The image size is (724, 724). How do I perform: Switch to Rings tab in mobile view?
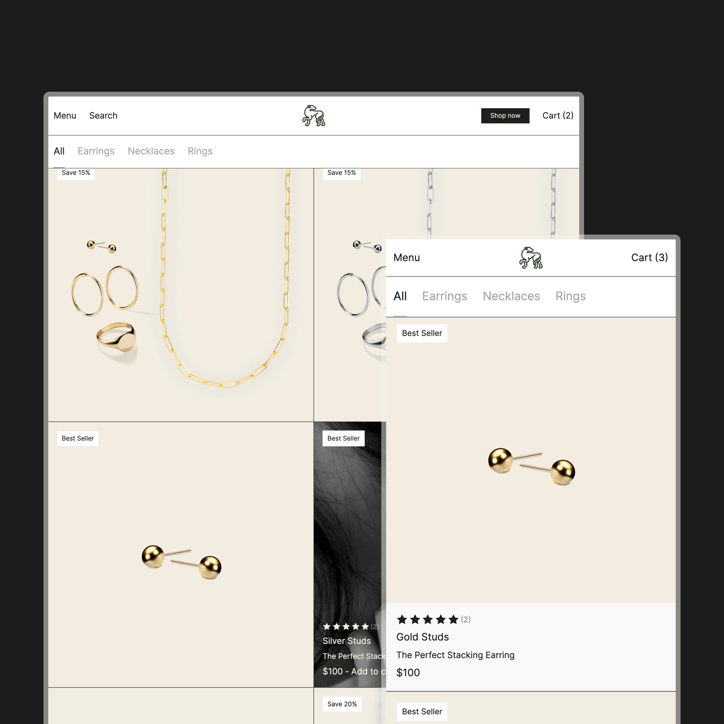pyautogui.click(x=571, y=296)
